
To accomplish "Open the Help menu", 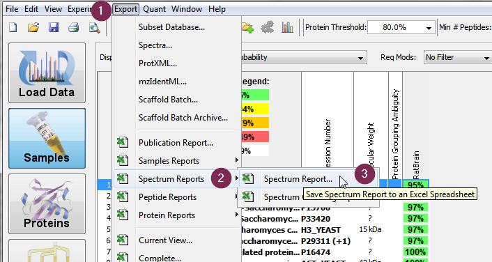I will pyautogui.click(x=217, y=9).
